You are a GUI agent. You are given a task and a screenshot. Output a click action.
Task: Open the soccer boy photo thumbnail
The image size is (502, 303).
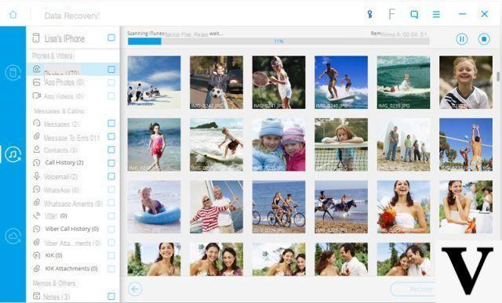tap(216, 82)
